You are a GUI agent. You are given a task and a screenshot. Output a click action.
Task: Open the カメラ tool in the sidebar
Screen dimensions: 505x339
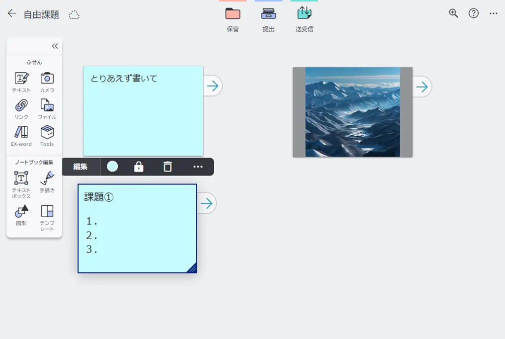47,79
